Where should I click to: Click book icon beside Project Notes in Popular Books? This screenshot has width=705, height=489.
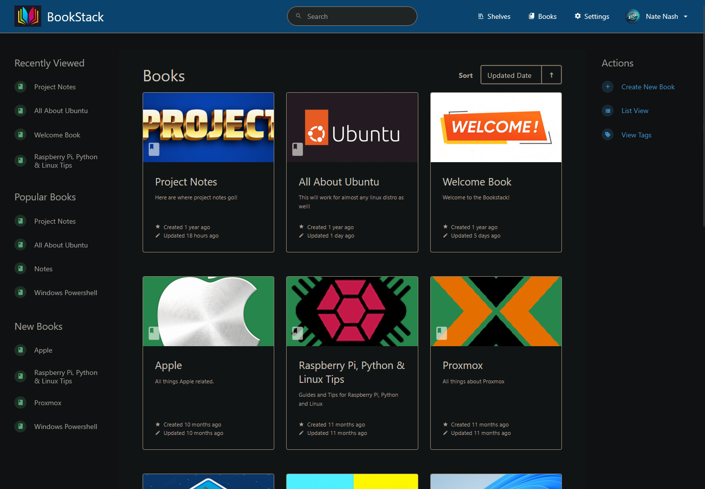pos(20,221)
